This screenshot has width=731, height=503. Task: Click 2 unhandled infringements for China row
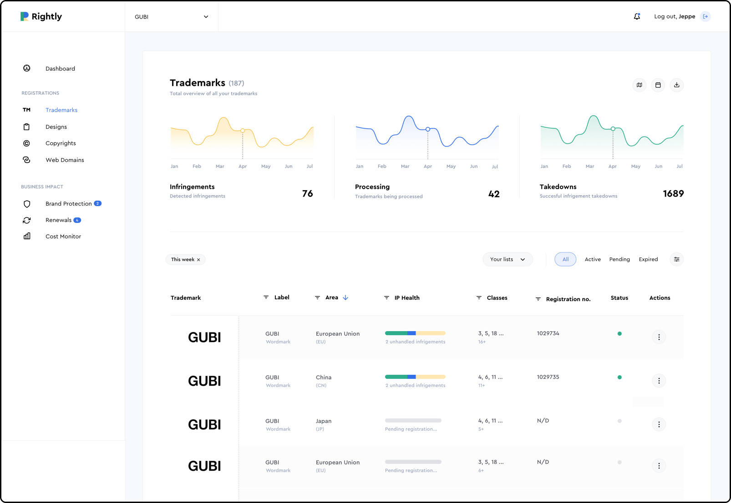pyautogui.click(x=416, y=386)
